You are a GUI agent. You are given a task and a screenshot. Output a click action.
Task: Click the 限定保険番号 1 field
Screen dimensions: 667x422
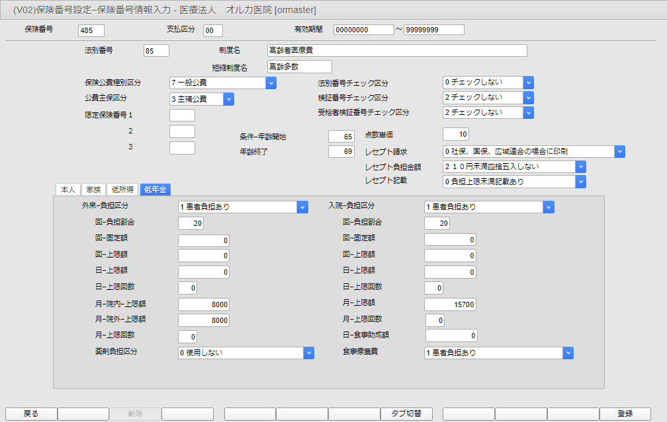(183, 115)
